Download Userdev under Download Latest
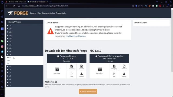This screenshot has width=173, height=97. (x=81, y=75)
